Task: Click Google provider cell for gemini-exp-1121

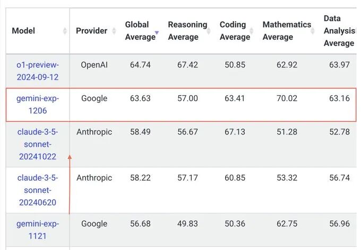Action: (94, 224)
